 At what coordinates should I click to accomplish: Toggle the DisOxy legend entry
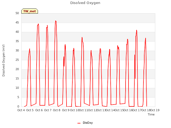point(85,123)
